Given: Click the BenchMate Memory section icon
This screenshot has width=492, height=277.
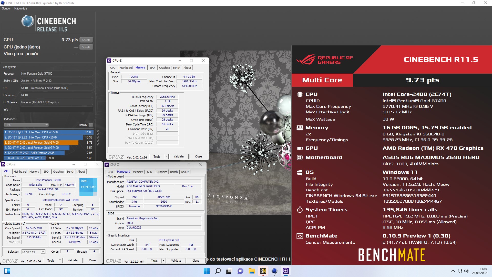Looking at the screenshot, I should [300, 127].
